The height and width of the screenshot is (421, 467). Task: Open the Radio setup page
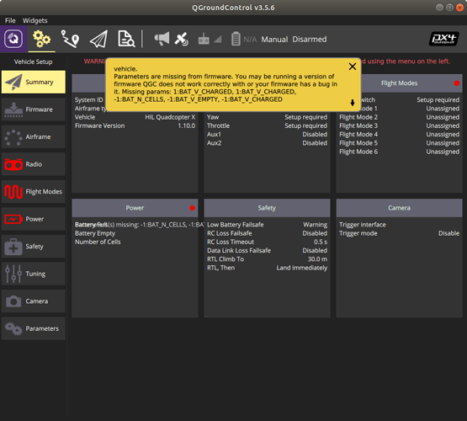coord(34,164)
